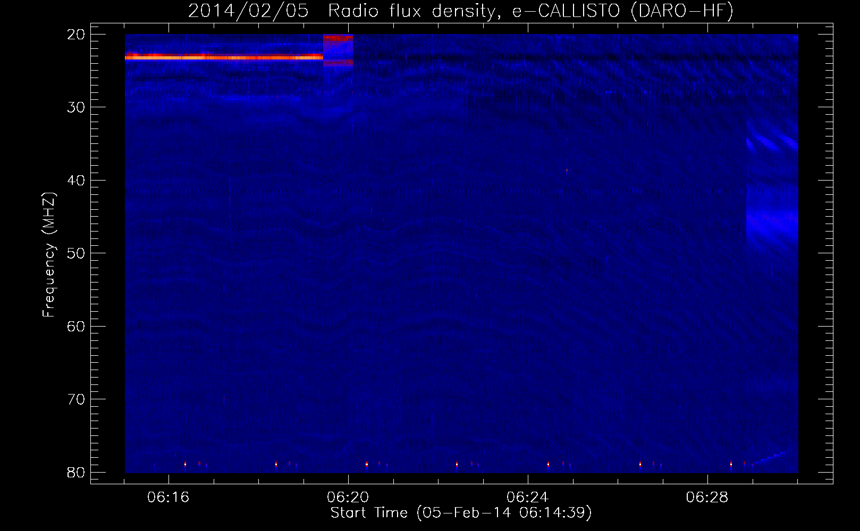The height and width of the screenshot is (531, 860).
Task: Click the 20 MHz frequency tick label
Action: [x=77, y=35]
